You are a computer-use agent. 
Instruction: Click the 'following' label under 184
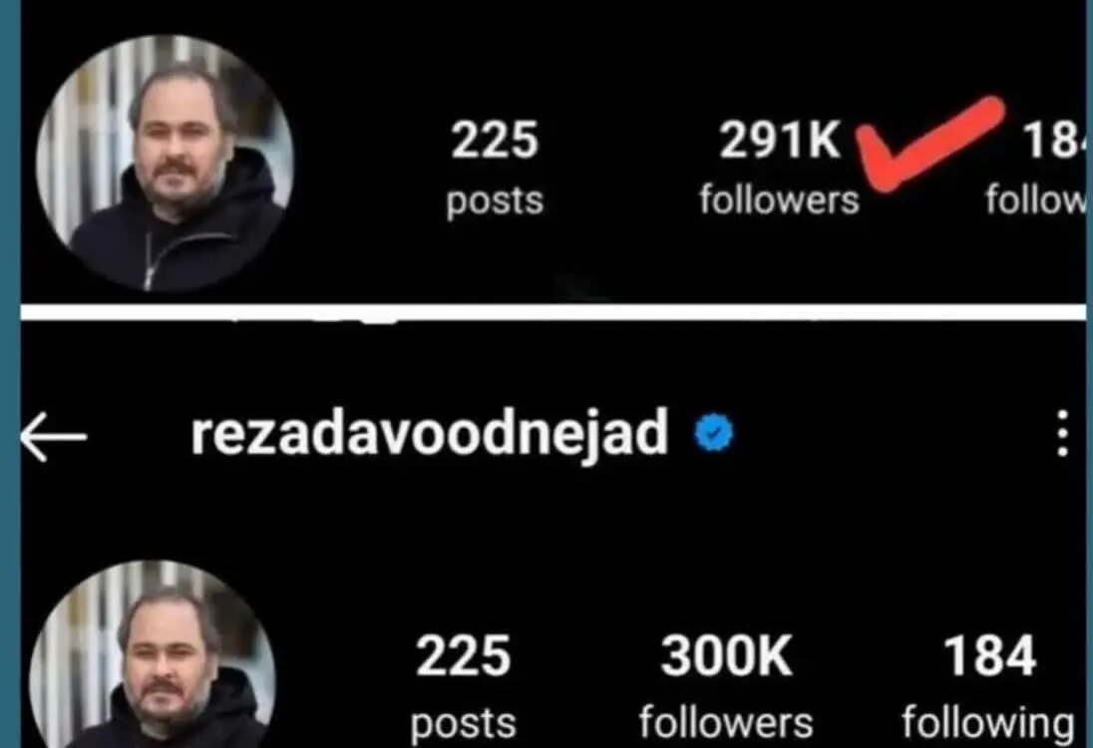(x=988, y=724)
